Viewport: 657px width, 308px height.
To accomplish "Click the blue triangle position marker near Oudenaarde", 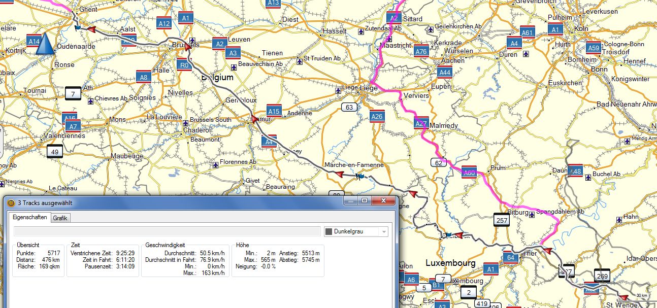I will click(45, 44).
